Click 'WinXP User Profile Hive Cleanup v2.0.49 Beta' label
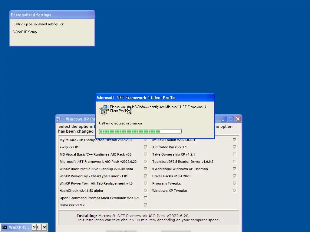Screen dimensions: 310x232 [96, 169]
